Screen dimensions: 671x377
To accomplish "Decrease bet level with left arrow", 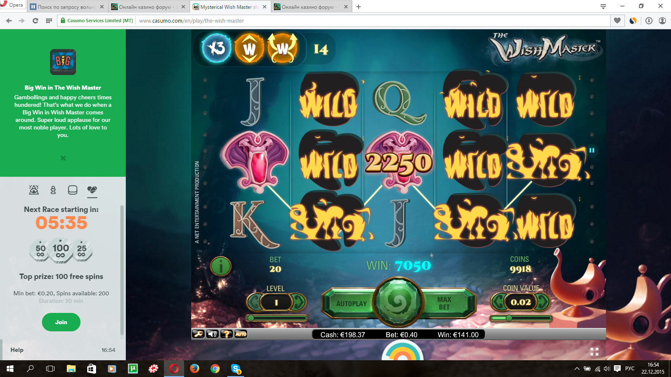I will [254, 302].
